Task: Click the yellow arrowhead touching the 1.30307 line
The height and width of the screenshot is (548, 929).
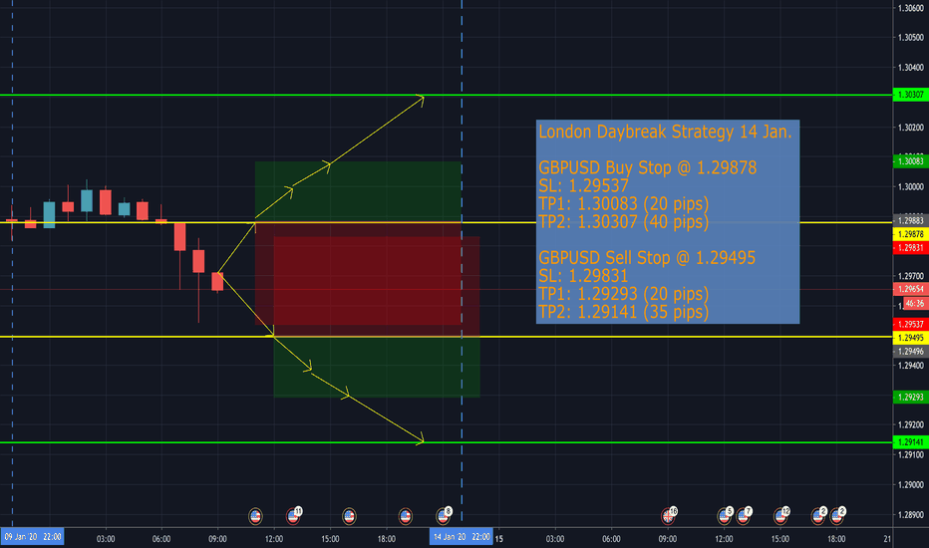Action: (x=422, y=98)
